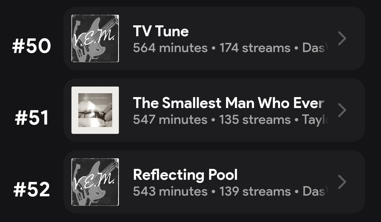381x222 pixels.
Task: Select the #51 rank number
Action: 32,118
